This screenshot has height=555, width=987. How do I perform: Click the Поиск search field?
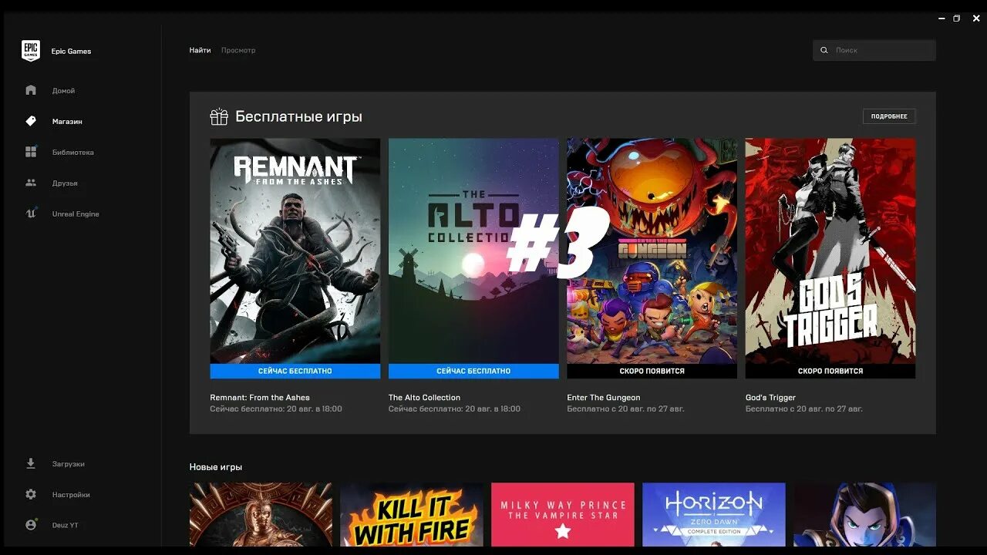[874, 50]
